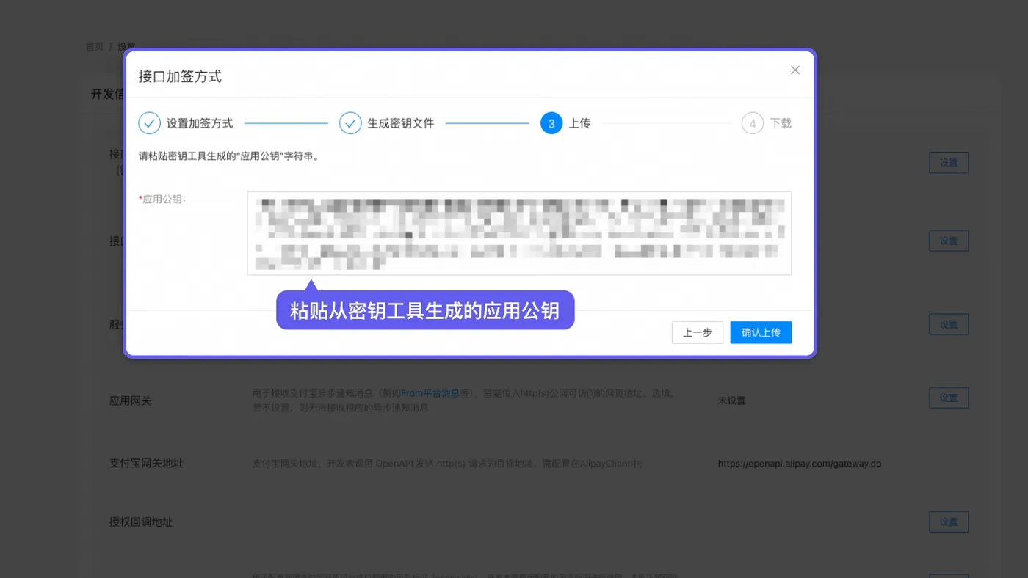Click step 3 上传 circle indicator
Viewport: 1028px width, 578px height.
[x=551, y=123]
